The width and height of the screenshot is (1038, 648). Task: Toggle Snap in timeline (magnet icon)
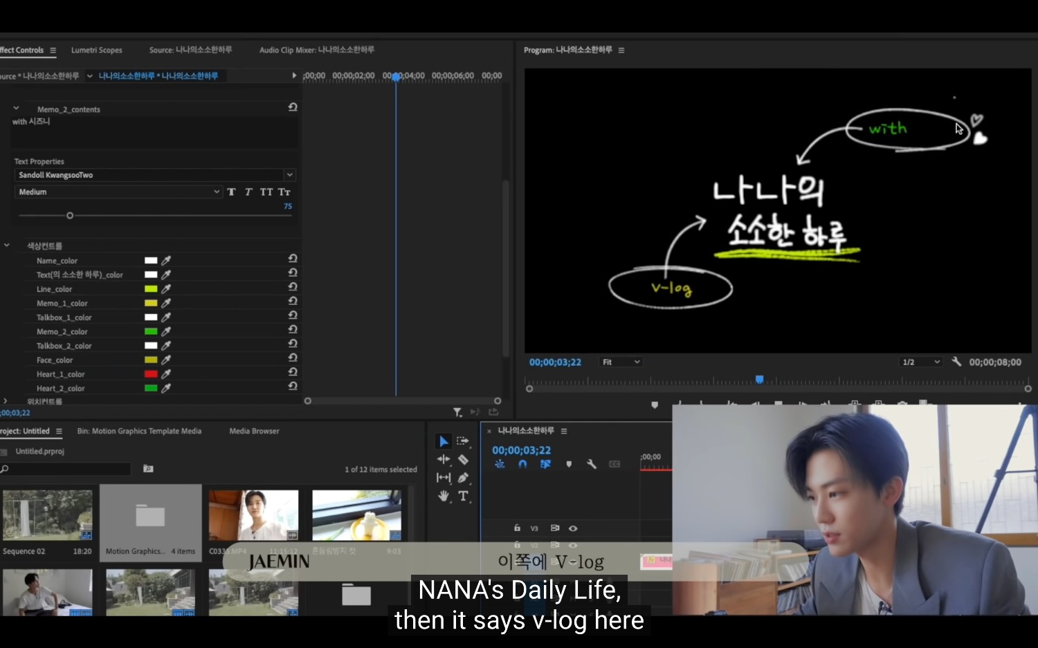[x=522, y=464]
